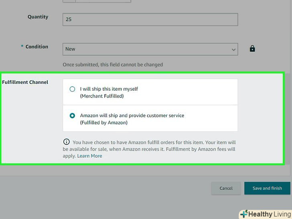Click the Amazon fulfillment notice paragraph

click(x=152, y=149)
